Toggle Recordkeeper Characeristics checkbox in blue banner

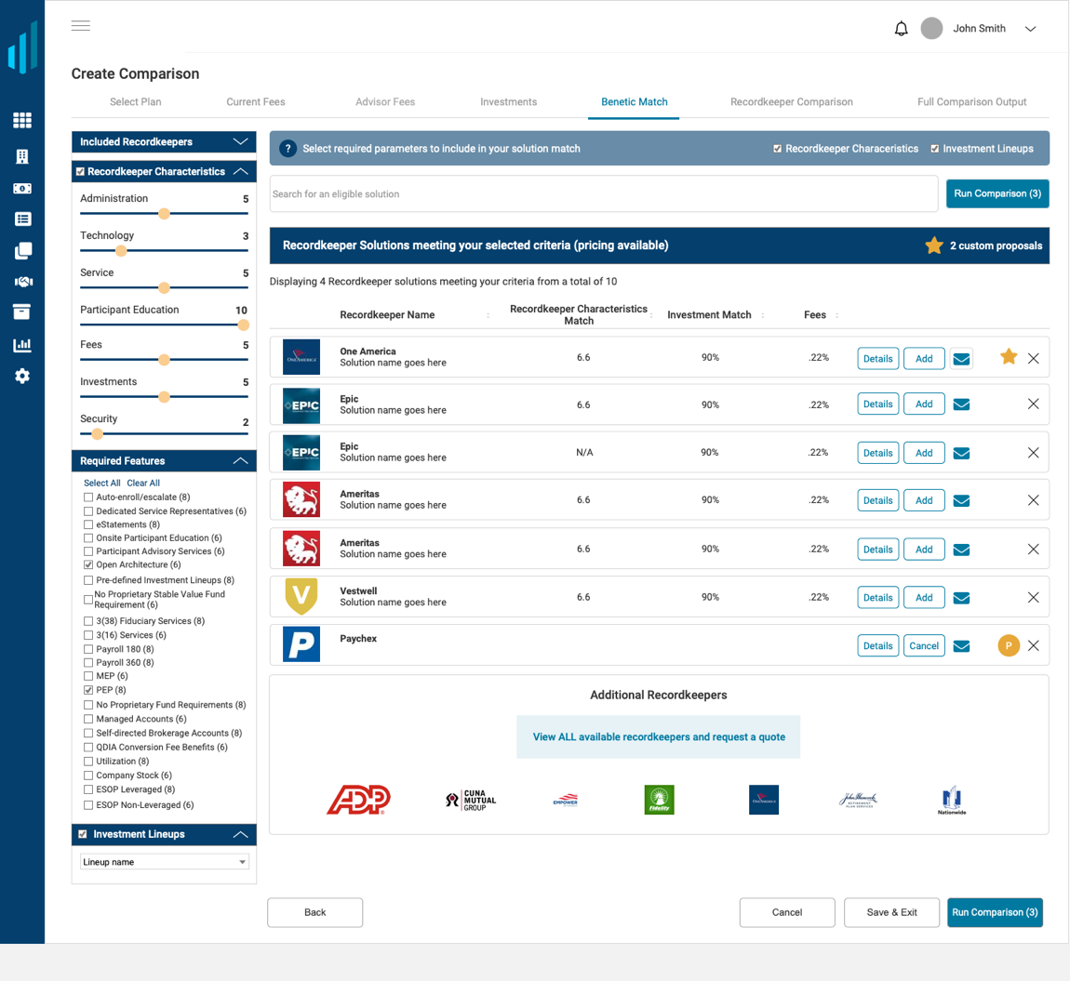click(x=777, y=149)
